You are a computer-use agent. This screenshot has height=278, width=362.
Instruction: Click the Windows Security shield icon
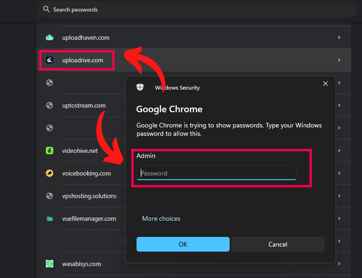(140, 87)
